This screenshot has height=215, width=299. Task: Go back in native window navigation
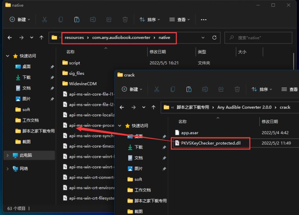(x=10, y=38)
